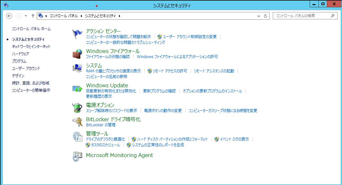
Task: Go up one level with the up arrow
Action: [x=33, y=16]
